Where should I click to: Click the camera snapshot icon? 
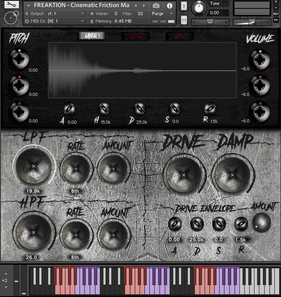pos(156,6)
